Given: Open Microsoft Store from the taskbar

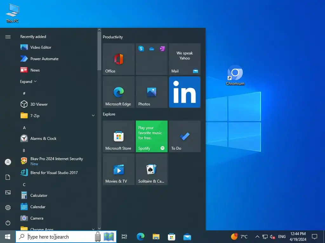Looking at the screenshot, I should [x=172, y=237].
